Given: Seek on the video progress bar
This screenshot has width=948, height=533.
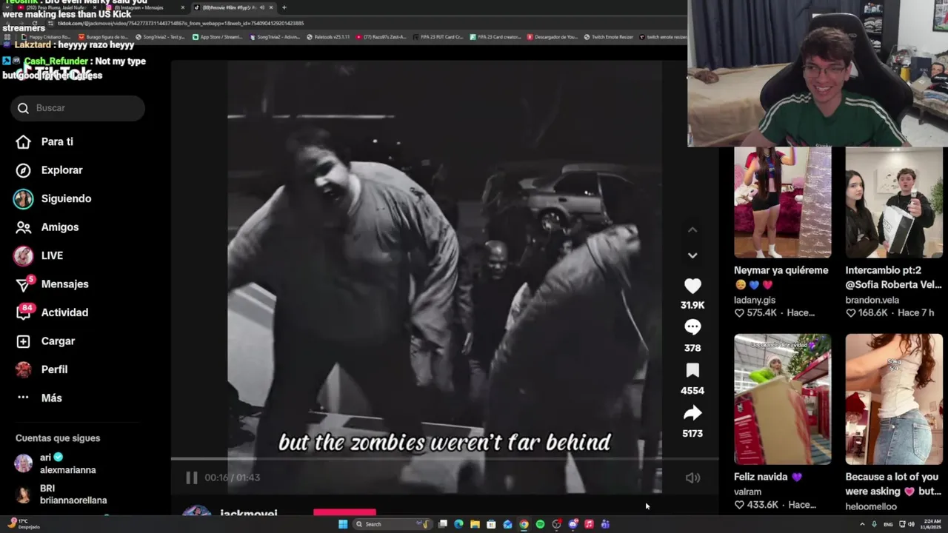Looking at the screenshot, I should pyautogui.click(x=444, y=459).
